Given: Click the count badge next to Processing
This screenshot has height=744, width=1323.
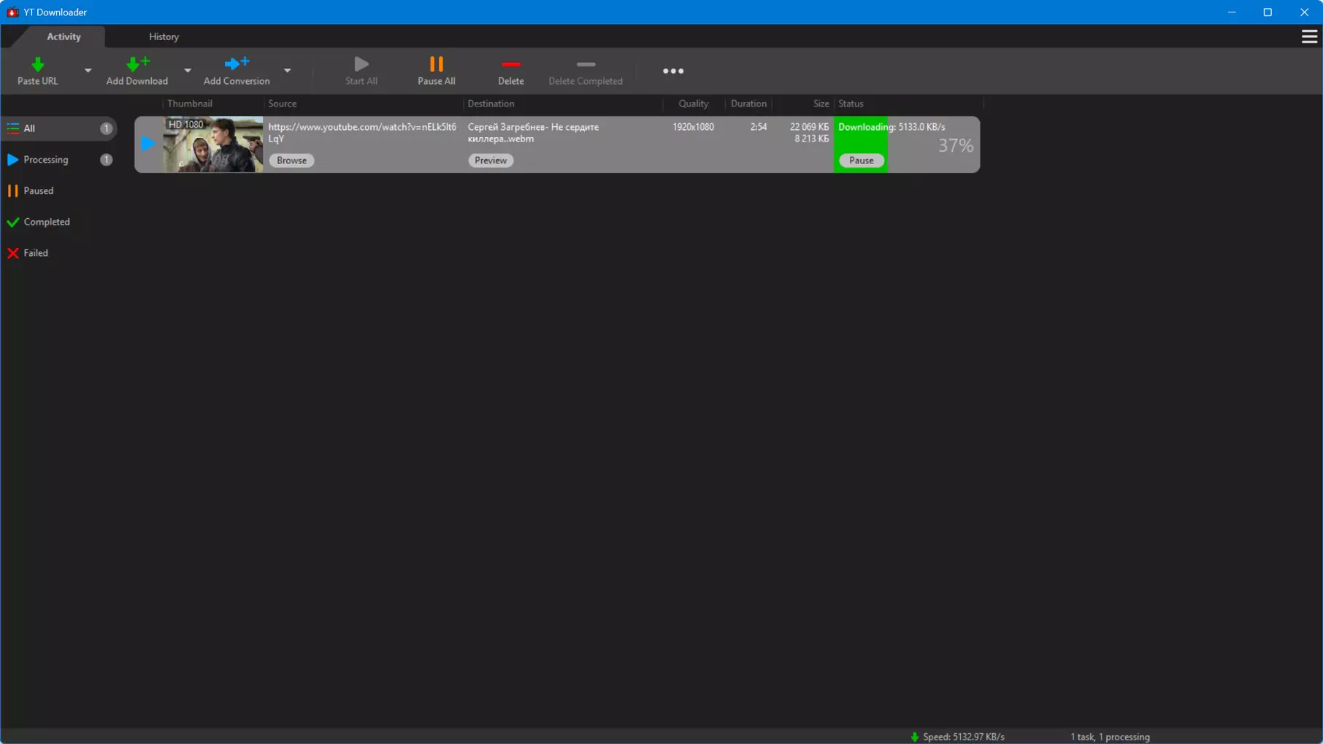Looking at the screenshot, I should (106, 160).
